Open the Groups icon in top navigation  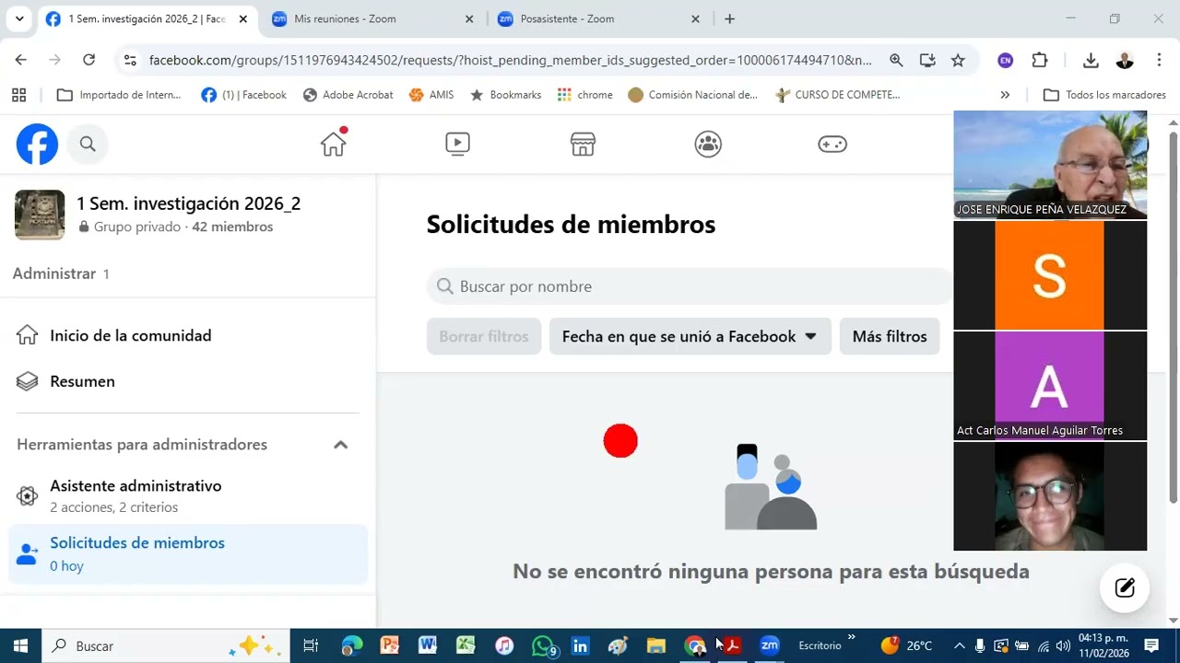(x=708, y=144)
